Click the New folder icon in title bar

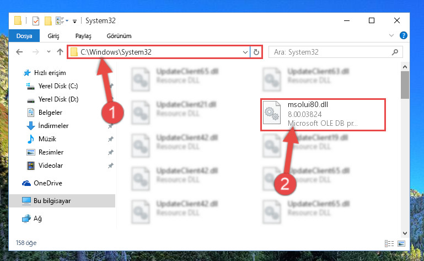pyautogui.click(x=48, y=21)
